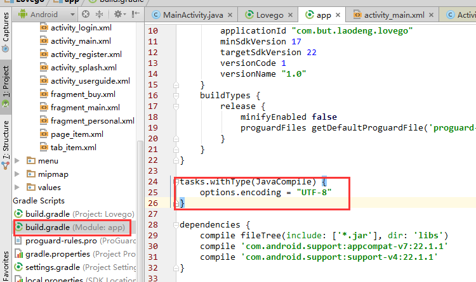Open the Captures tool window
This screenshot has width=476, height=282.
coord(6,32)
